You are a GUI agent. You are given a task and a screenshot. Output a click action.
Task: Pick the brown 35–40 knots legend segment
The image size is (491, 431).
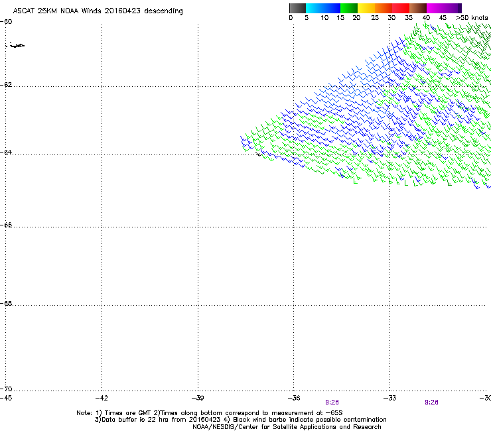click(x=418, y=8)
